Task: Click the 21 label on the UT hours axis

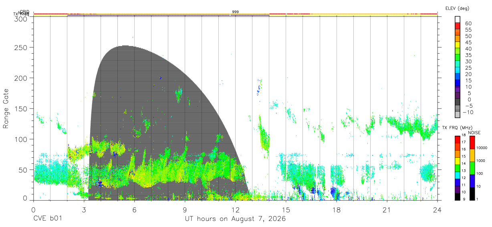Action: click(x=387, y=210)
